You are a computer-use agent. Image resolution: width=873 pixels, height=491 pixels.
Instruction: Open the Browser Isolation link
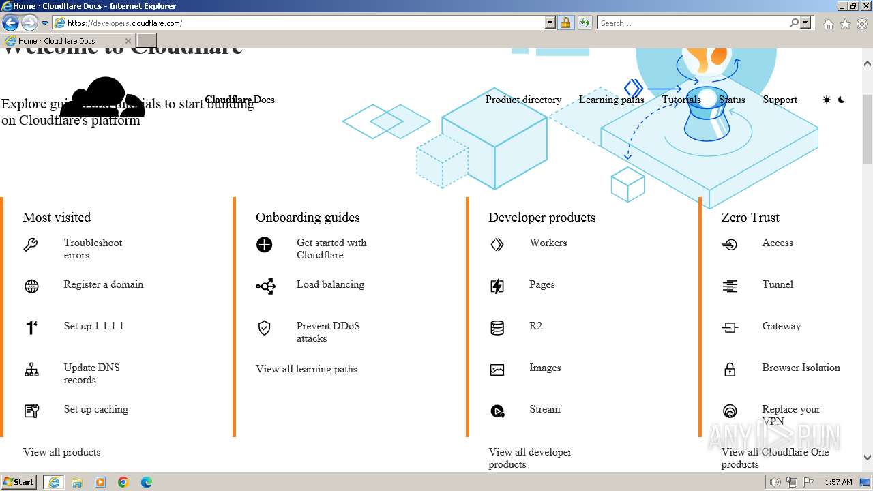pos(801,368)
